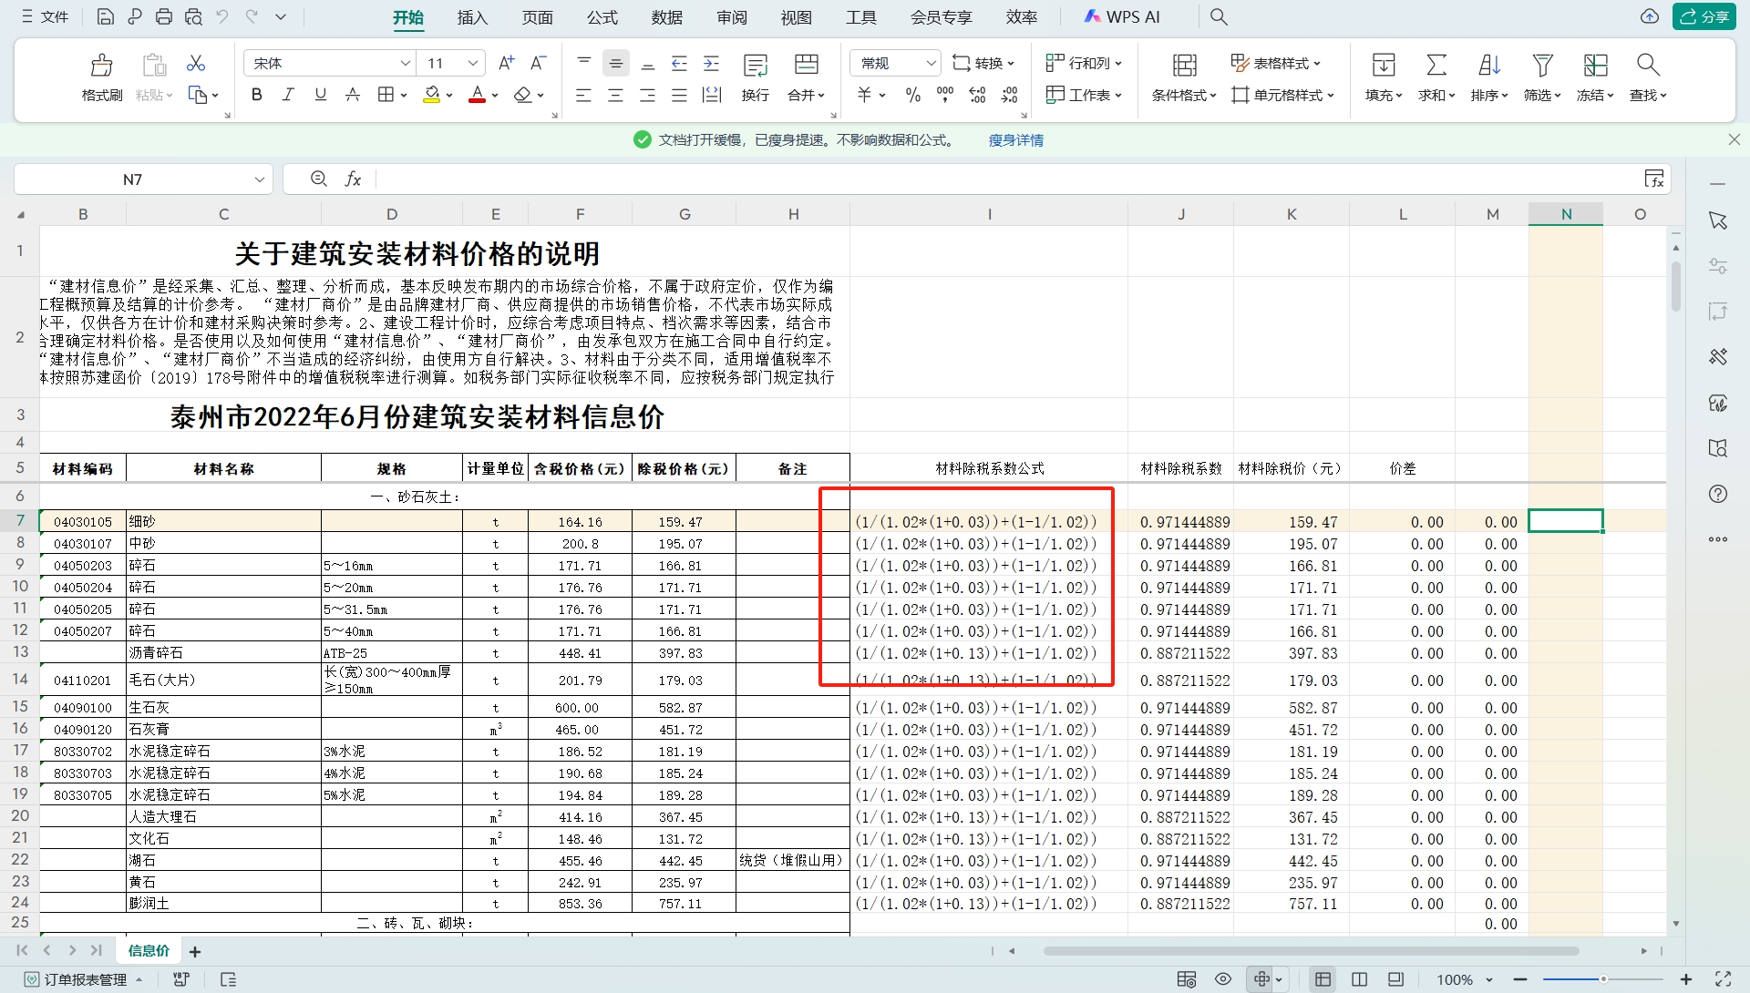This screenshot has width=1750, height=993.
Task: Click the thousands separator icon
Action: click(x=945, y=95)
